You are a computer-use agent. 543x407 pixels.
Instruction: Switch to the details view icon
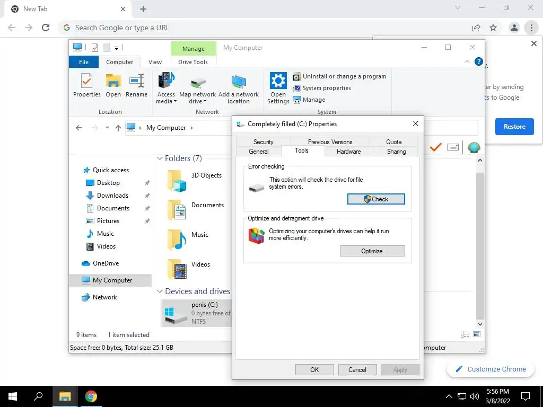pyautogui.click(x=465, y=334)
